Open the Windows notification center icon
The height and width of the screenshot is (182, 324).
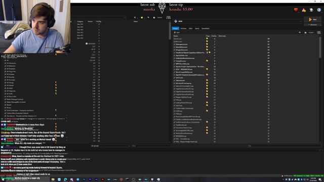(x=320, y=179)
